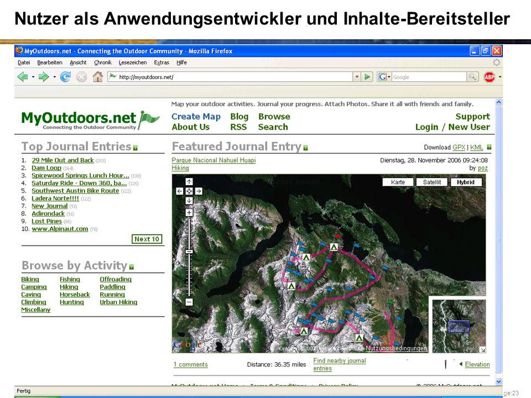Pan the map down with the arrow
Image resolution: width=531 pixels, height=398 pixels.
[189, 200]
